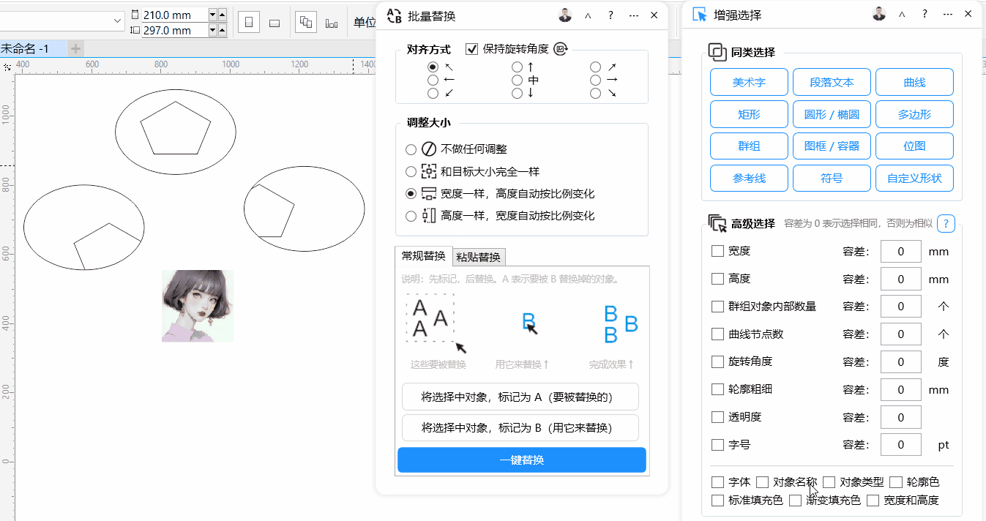The image size is (986, 521).
Task: Switch to 粘贴替换 tab
Action: [x=479, y=257]
